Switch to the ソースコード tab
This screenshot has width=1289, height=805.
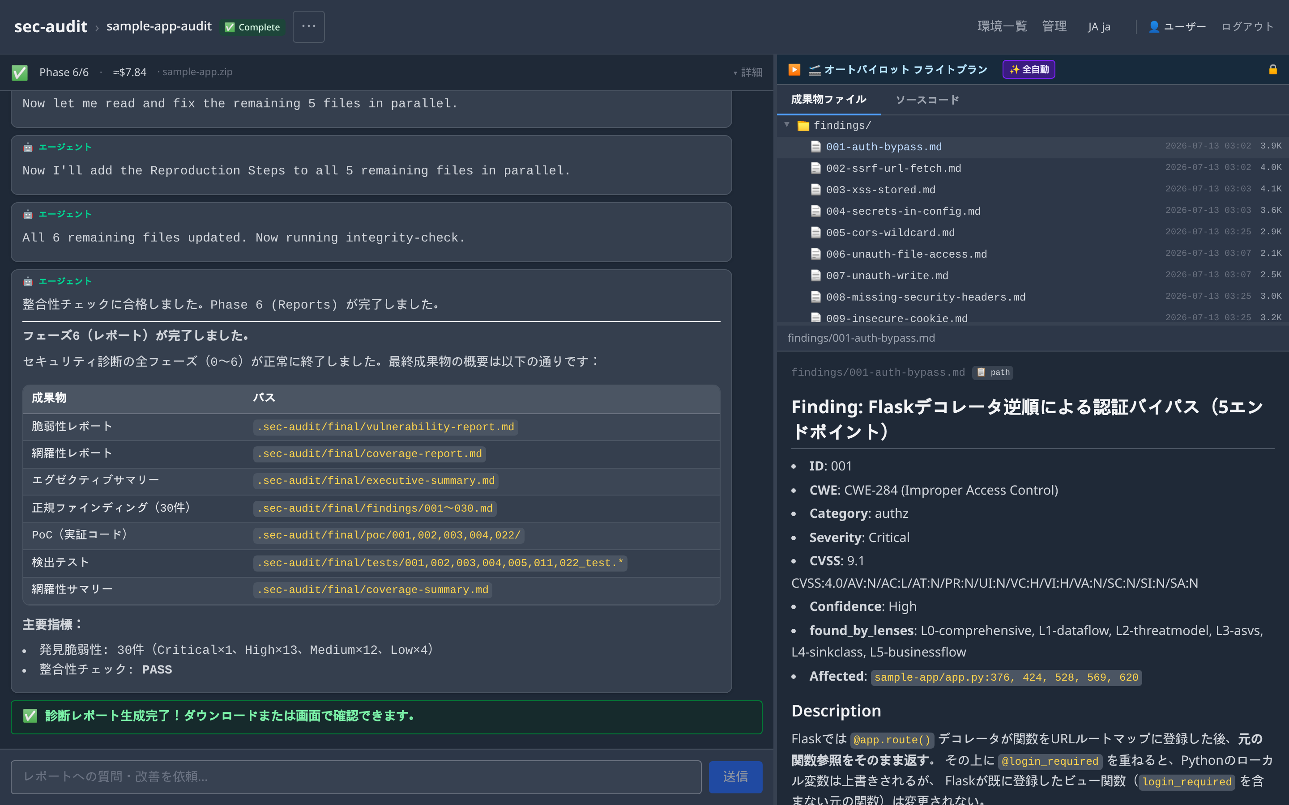click(927, 100)
